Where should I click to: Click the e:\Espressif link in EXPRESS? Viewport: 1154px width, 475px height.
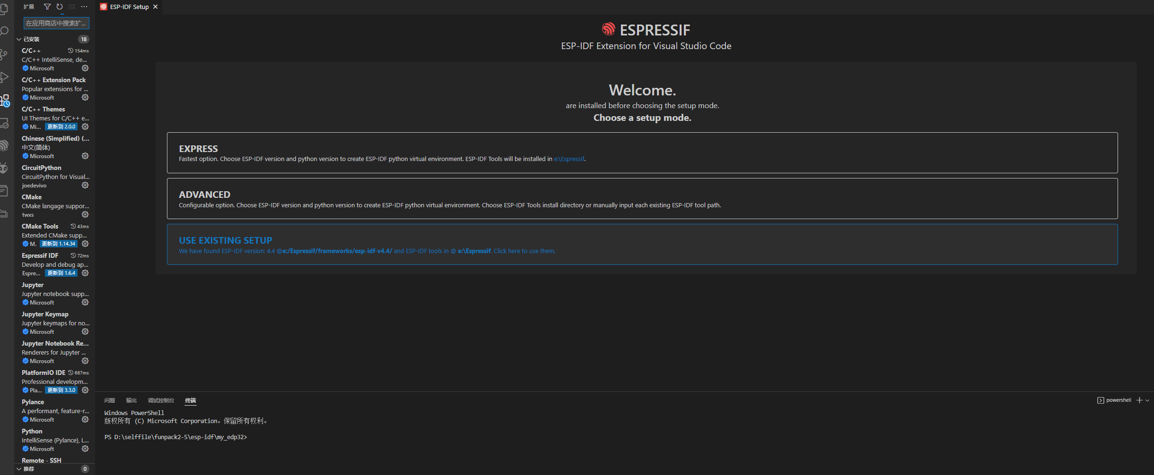(569, 159)
